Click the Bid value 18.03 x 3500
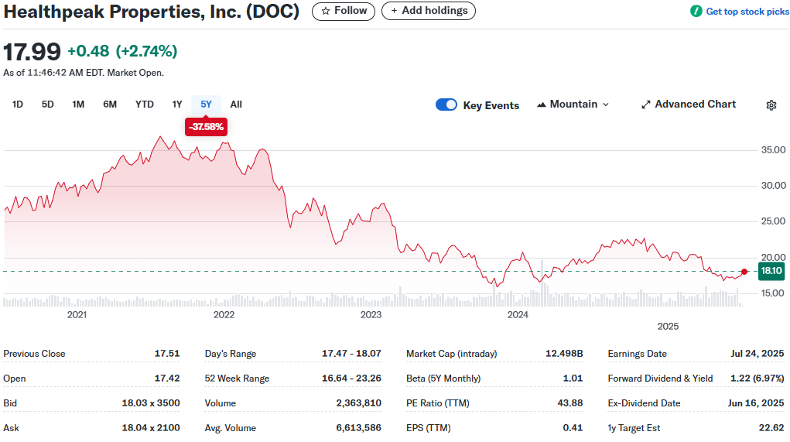 (x=151, y=403)
